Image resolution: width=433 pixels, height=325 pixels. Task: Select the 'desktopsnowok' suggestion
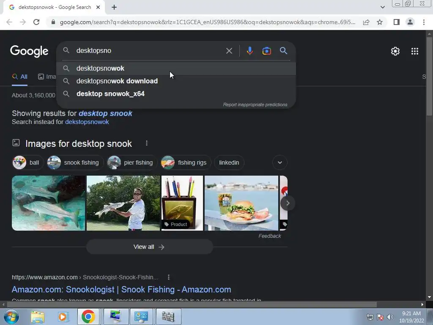pos(176,68)
